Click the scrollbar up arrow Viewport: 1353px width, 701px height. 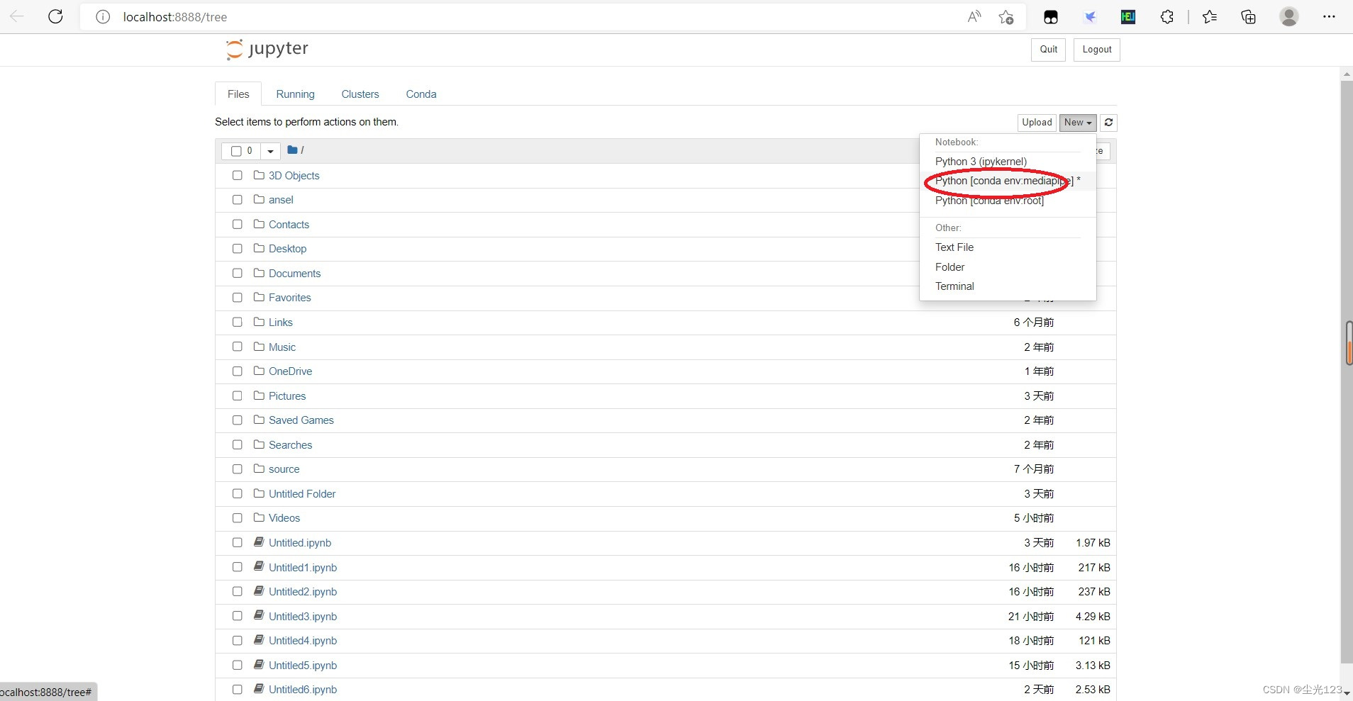pos(1347,74)
